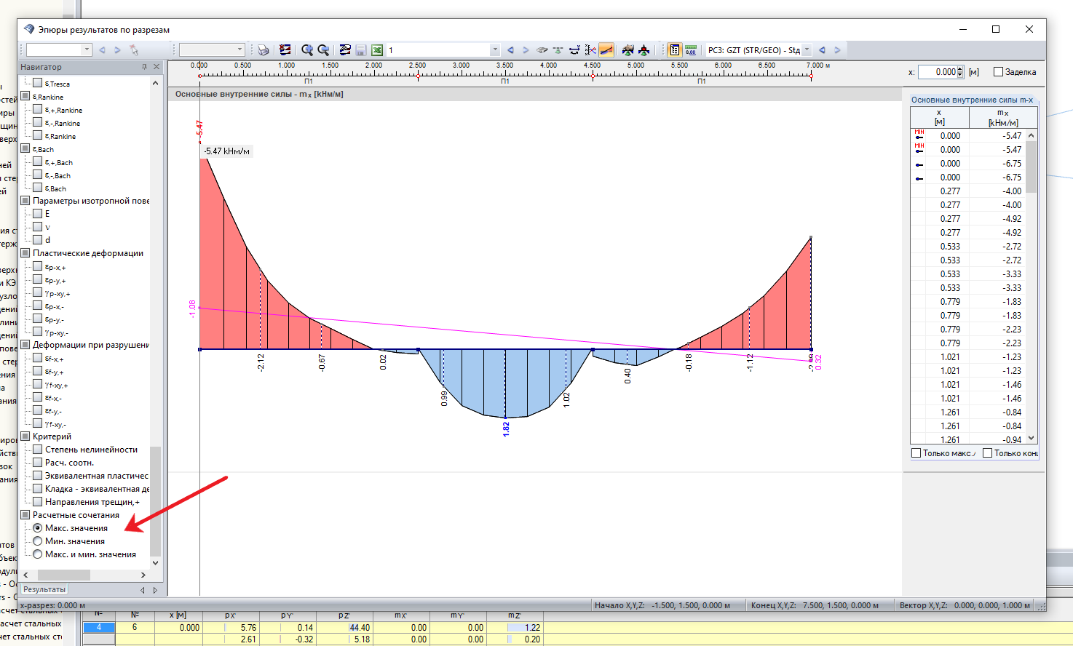Image resolution: width=1073 pixels, height=646 pixels.
Task: Select Параметры изотропной tree item
Action: pos(91,201)
